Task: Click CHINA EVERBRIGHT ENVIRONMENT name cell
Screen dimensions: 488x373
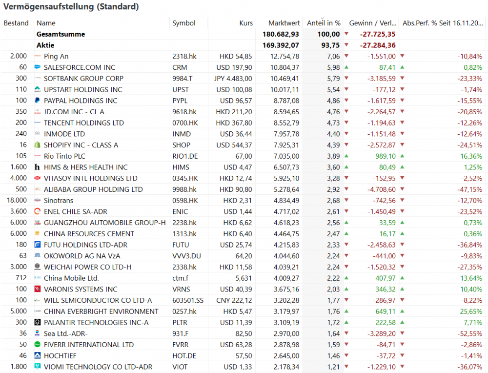Action: 101,311
